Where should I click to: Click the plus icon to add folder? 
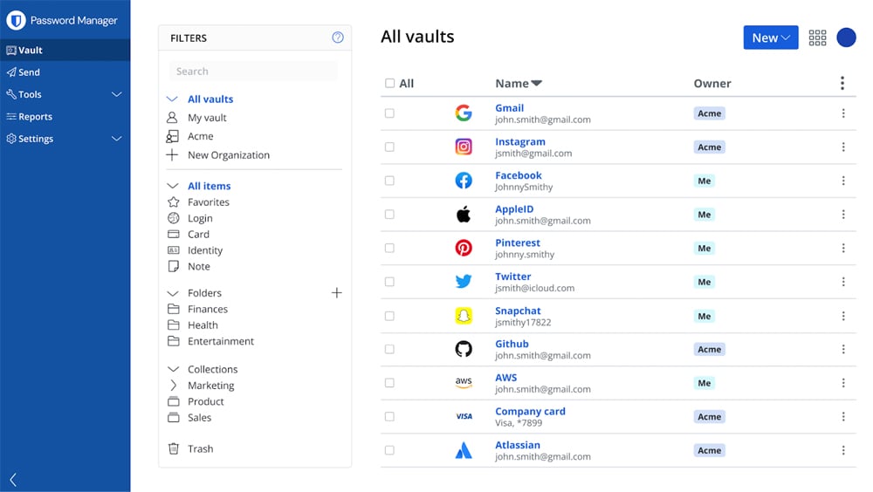click(337, 293)
